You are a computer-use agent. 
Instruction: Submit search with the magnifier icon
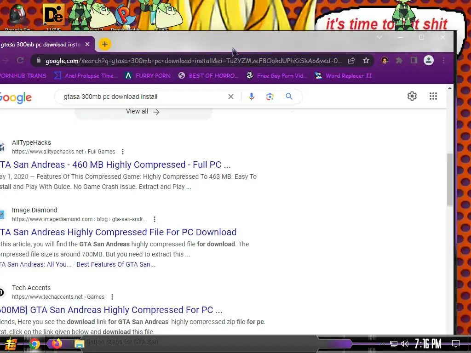coord(289,97)
